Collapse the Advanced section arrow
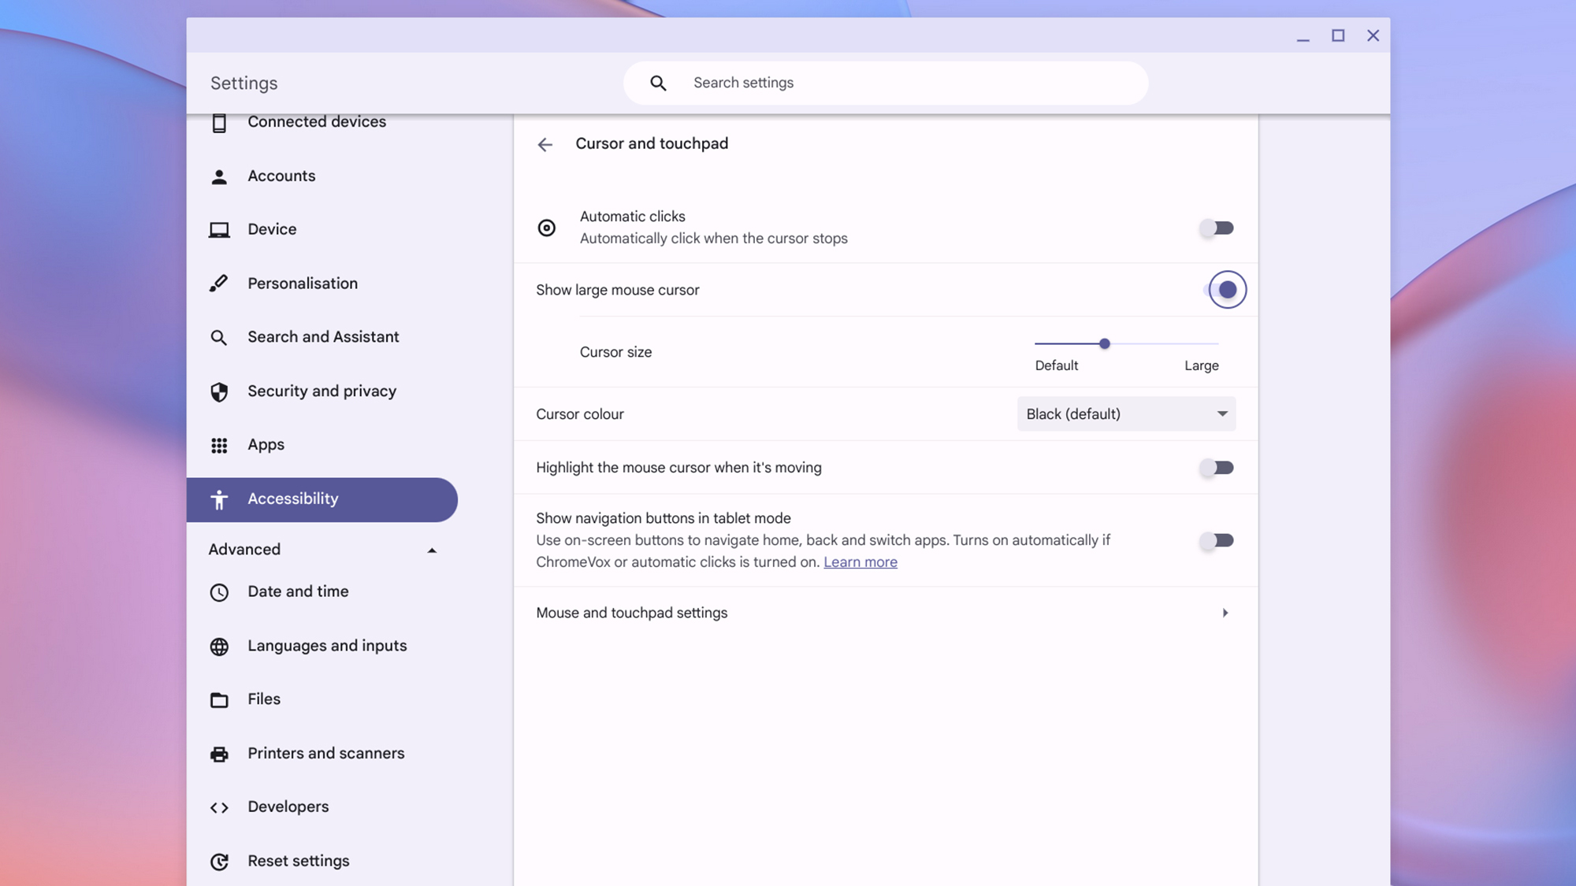 click(432, 551)
